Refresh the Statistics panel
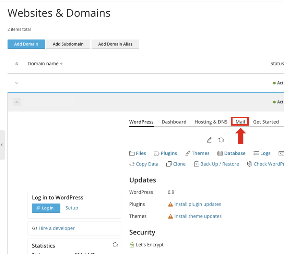Viewport: 284px width, 254px height. pyautogui.click(x=115, y=245)
